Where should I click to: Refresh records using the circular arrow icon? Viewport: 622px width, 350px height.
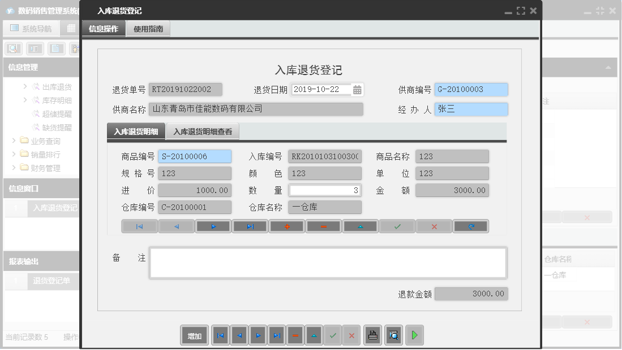pyautogui.click(x=470, y=226)
